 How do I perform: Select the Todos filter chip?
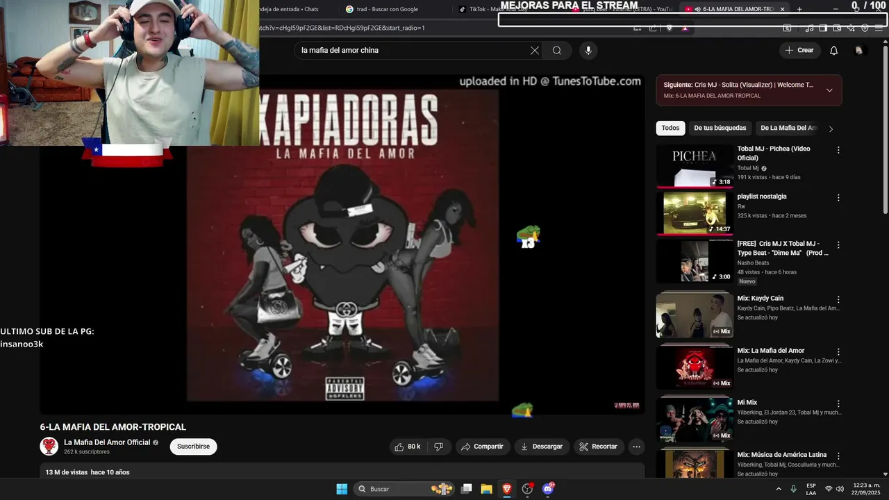[670, 128]
